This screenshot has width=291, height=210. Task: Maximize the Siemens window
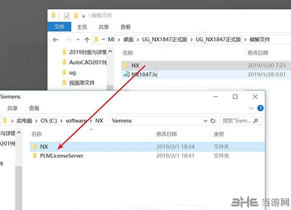point(235,97)
